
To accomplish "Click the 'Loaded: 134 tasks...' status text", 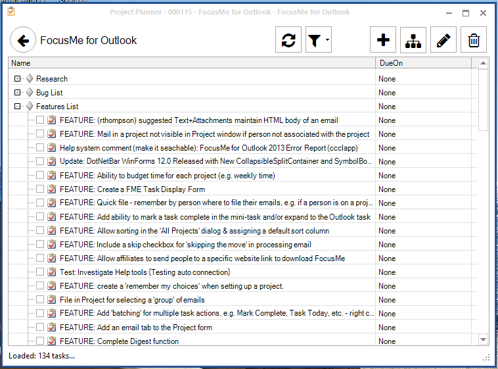I will (41, 356).
